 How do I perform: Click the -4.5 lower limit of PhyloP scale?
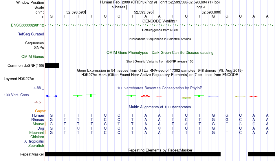click(x=38, y=102)
